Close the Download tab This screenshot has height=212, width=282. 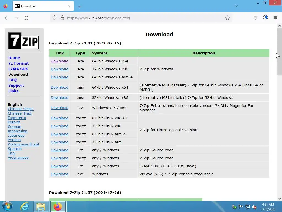(69, 6)
